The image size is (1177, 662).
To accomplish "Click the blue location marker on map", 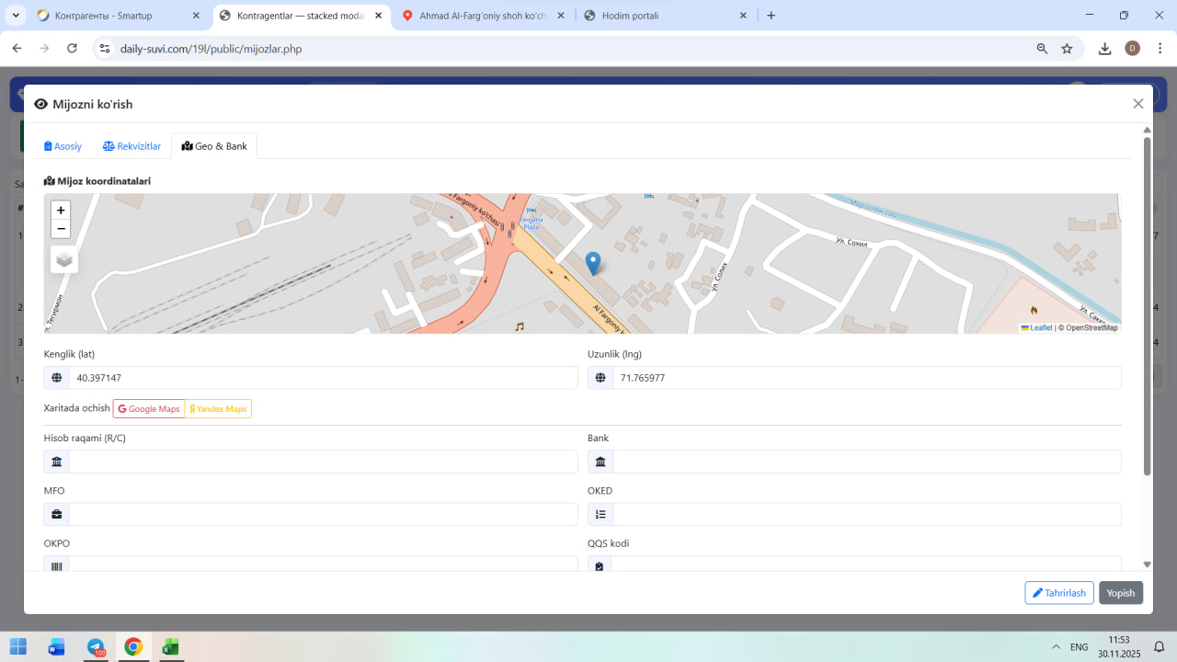I will pos(593,263).
